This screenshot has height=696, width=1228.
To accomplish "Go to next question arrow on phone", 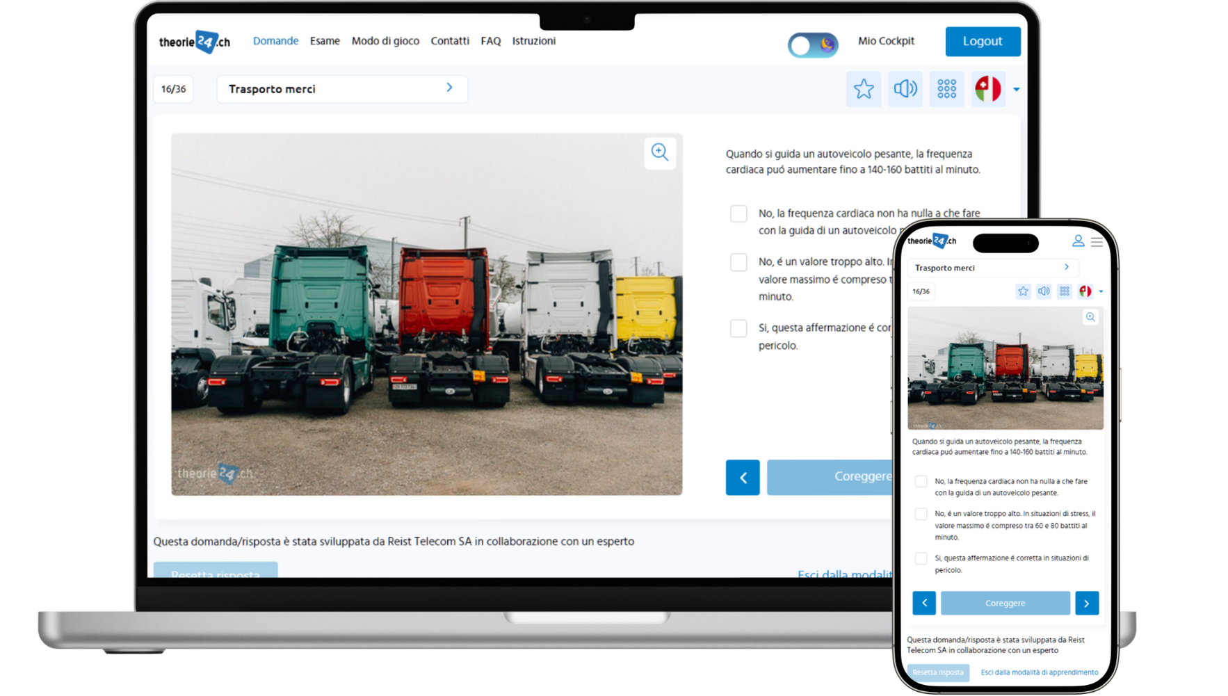I will [1086, 604].
